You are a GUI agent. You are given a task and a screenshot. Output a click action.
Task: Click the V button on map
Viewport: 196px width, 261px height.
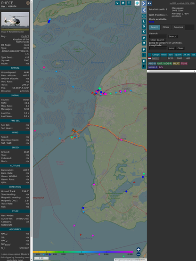(x=144, y=38)
